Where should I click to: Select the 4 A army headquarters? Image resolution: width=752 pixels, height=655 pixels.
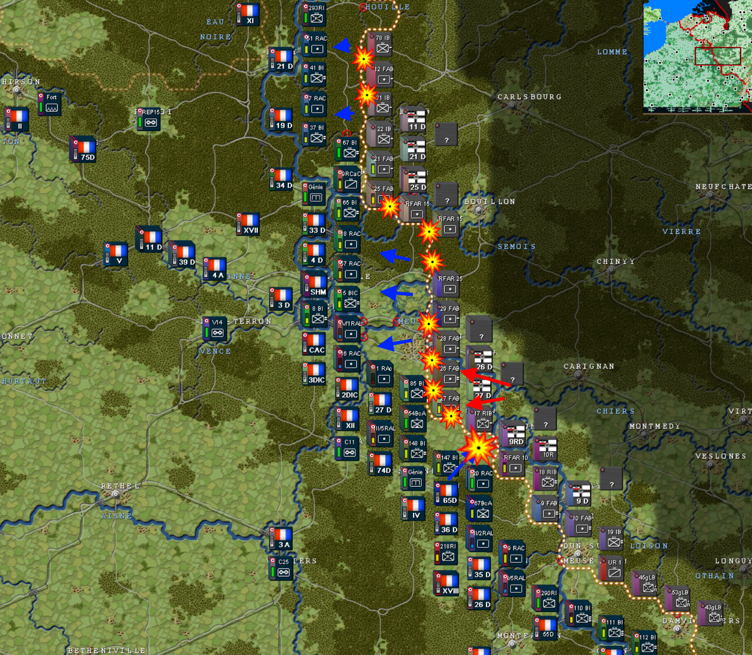click(x=215, y=269)
